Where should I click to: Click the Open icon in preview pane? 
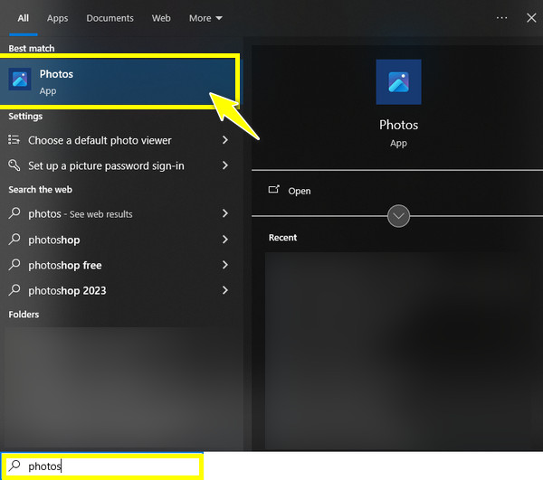tap(273, 189)
